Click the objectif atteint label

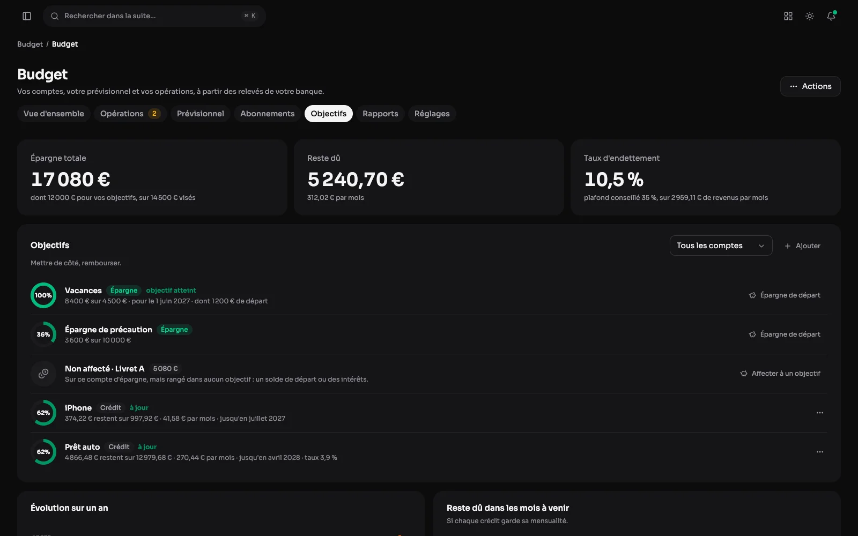[x=171, y=291]
